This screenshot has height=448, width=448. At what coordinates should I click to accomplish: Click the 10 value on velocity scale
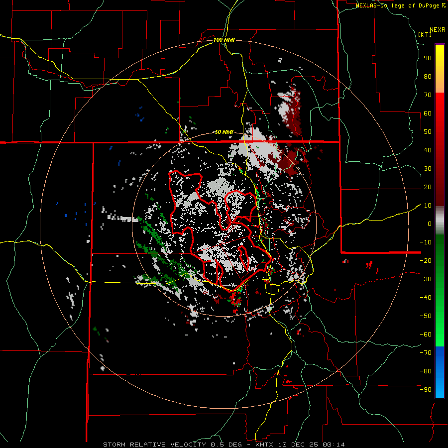428,206
